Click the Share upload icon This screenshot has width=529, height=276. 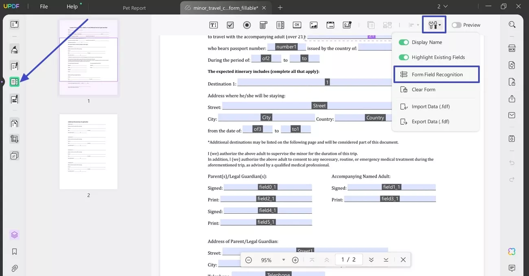tap(512, 99)
